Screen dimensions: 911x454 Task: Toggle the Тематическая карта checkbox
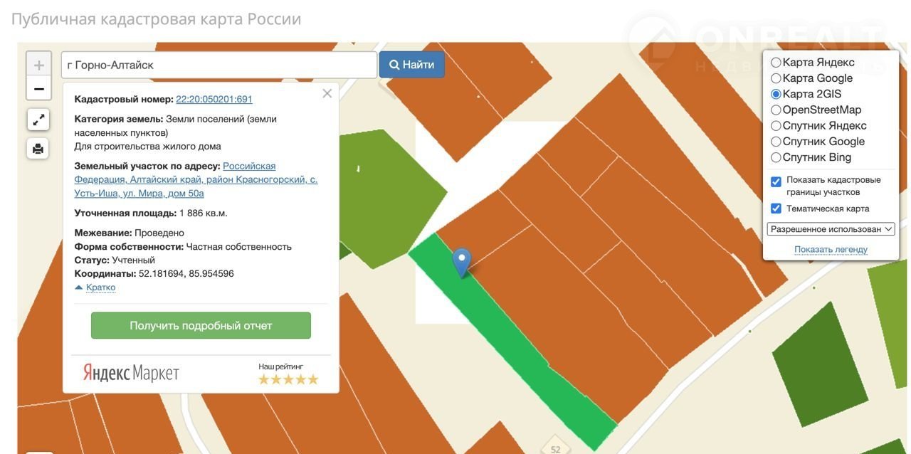(776, 208)
